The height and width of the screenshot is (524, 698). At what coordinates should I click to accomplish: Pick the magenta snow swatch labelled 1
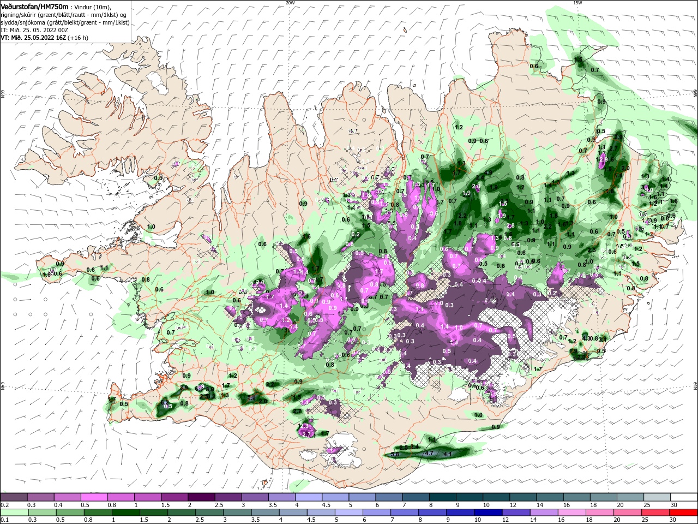tap(147, 497)
